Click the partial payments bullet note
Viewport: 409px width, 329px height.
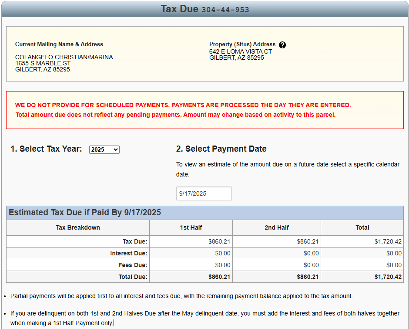(x=181, y=296)
